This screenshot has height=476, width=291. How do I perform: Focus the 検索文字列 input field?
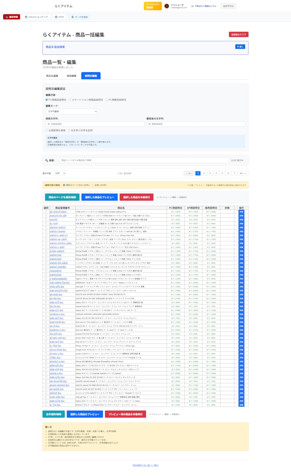point(95,124)
